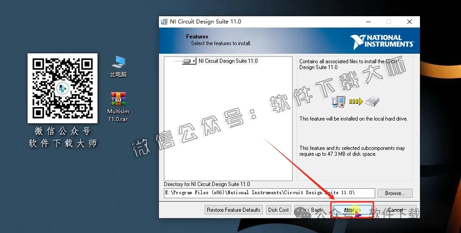This screenshot has width=461, height=233.
Task: Click the "Select the features to install." text
Action: (221, 43)
